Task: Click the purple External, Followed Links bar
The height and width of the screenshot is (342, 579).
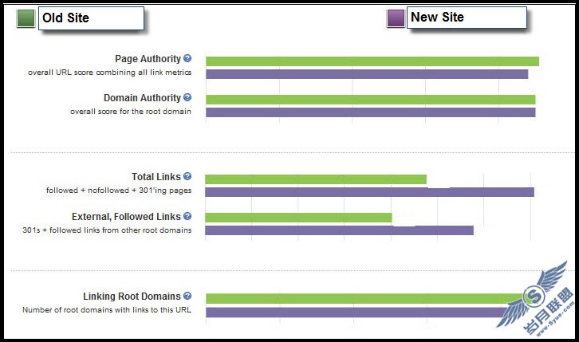Action: pos(339,230)
